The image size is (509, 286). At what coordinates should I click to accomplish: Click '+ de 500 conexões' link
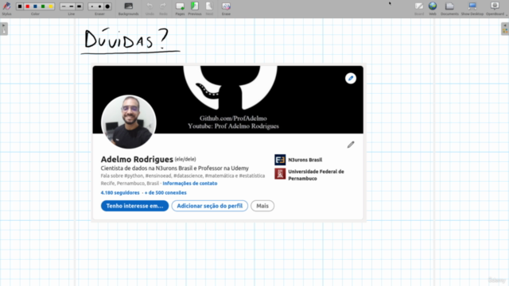pos(165,192)
